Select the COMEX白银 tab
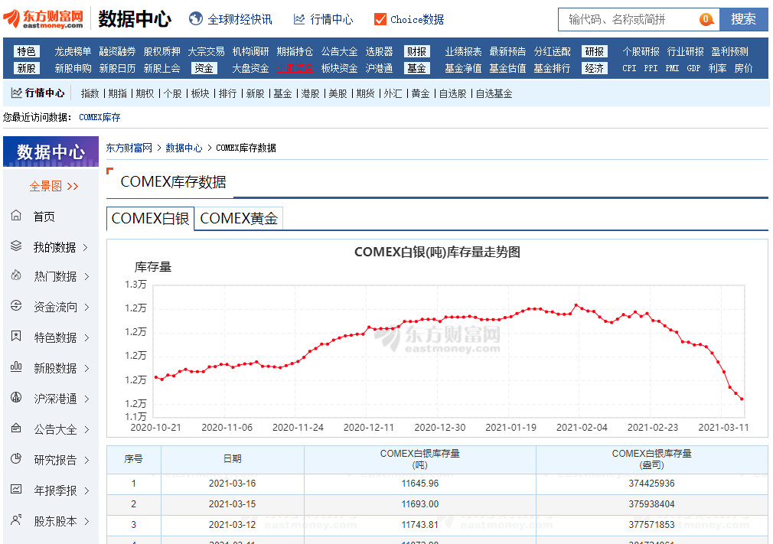 point(150,219)
